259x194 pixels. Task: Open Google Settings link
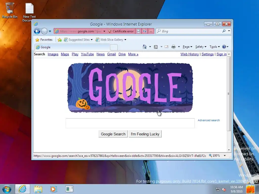tap(207, 54)
